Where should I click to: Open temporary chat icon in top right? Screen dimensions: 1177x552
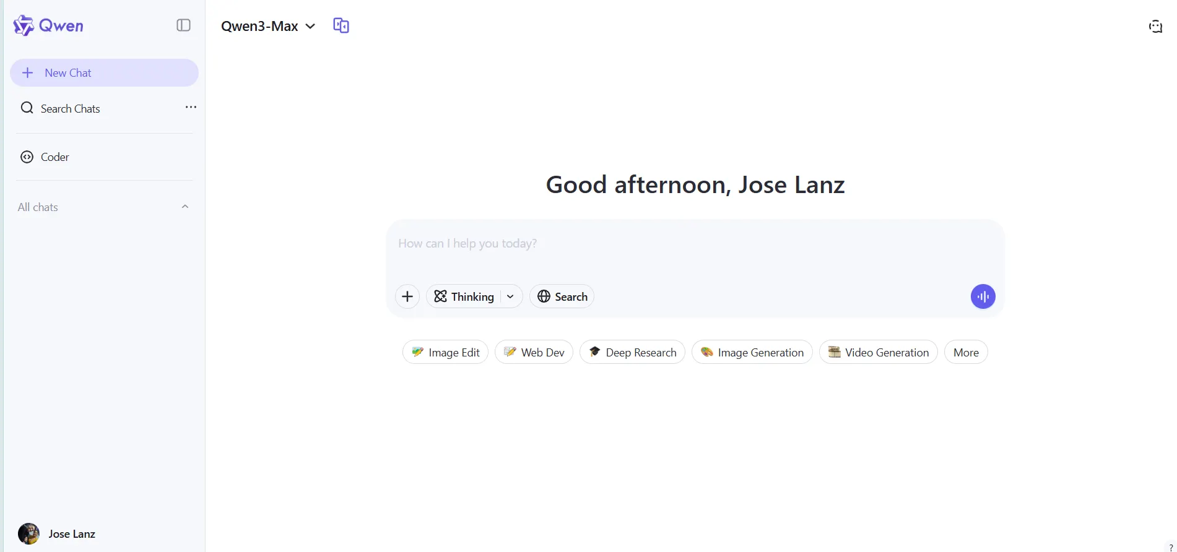[x=1155, y=26]
